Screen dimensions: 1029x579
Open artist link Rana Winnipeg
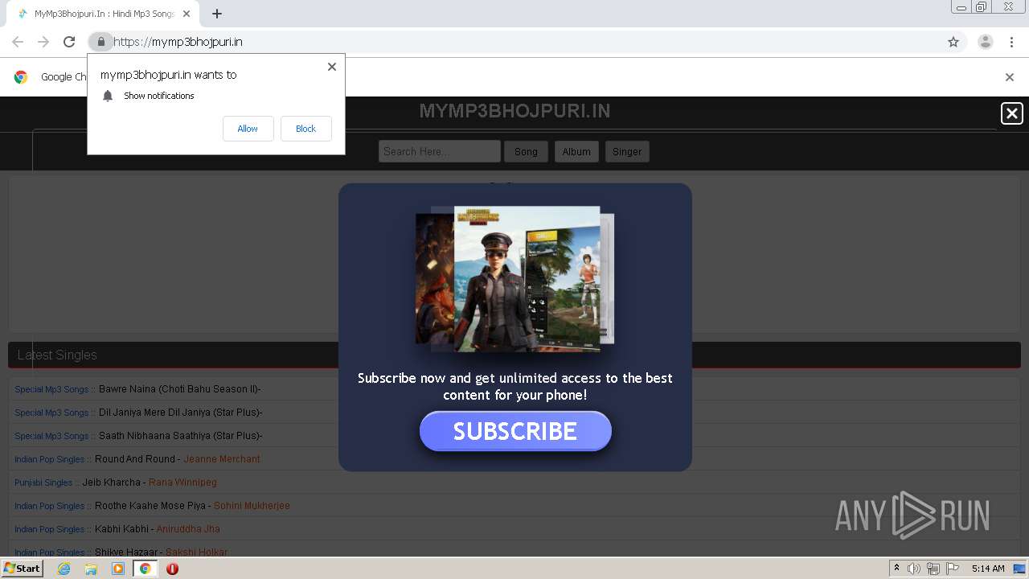[x=182, y=482]
